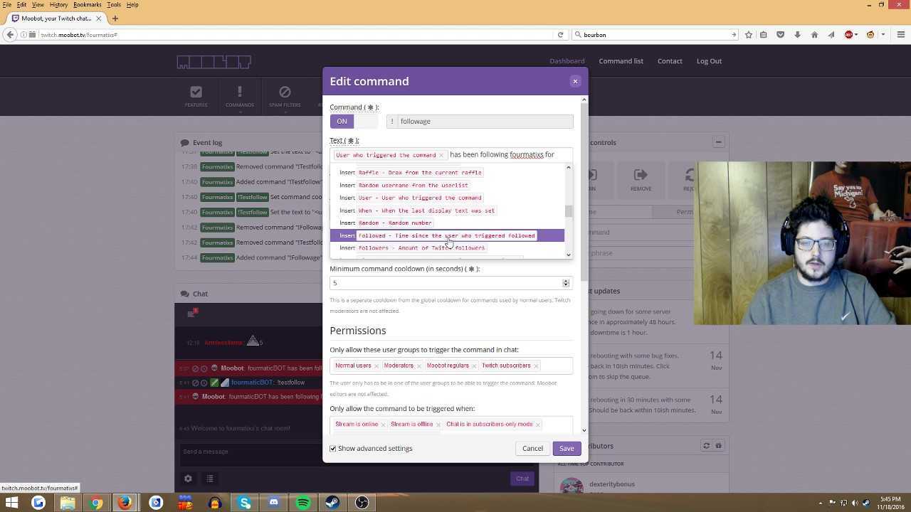Save page to Pocket
The width and height of the screenshot is (911, 512).
(780, 35)
